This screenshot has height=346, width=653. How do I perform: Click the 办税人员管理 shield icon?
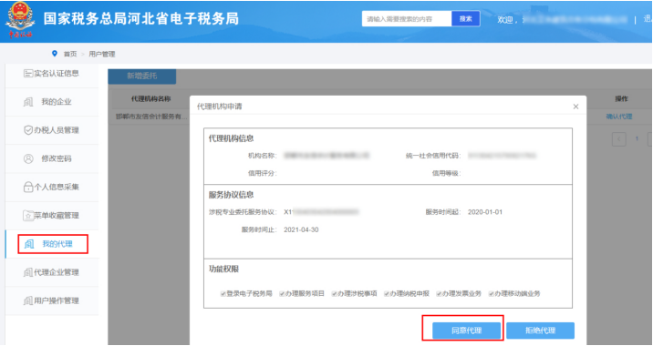point(28,130)
